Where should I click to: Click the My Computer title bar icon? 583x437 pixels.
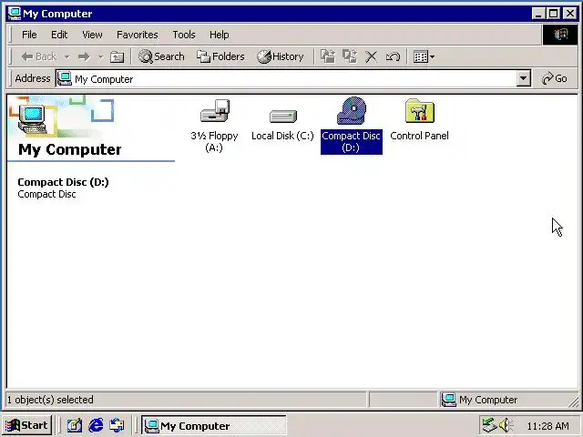15,14
